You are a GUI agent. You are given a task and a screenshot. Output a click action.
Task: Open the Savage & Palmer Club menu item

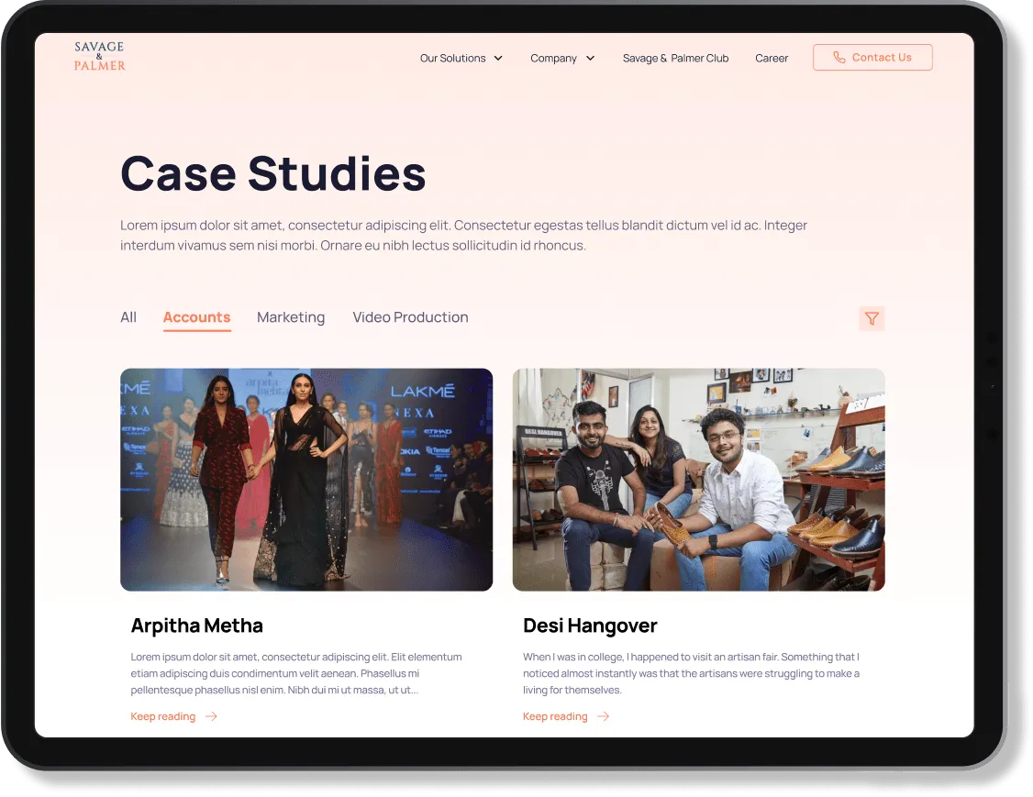[x=675, y=58]
